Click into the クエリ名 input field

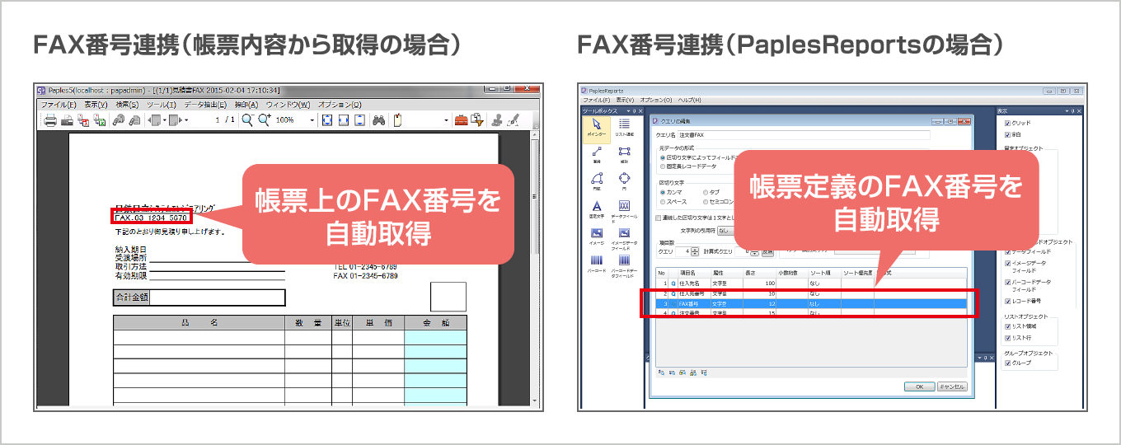coord(804,134)
